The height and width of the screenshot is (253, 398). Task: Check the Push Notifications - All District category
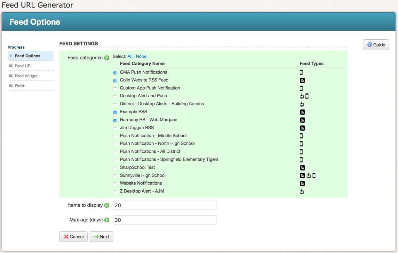(115, 152)
